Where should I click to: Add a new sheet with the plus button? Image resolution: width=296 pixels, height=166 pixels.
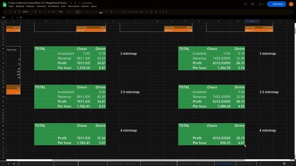[8, 164]
